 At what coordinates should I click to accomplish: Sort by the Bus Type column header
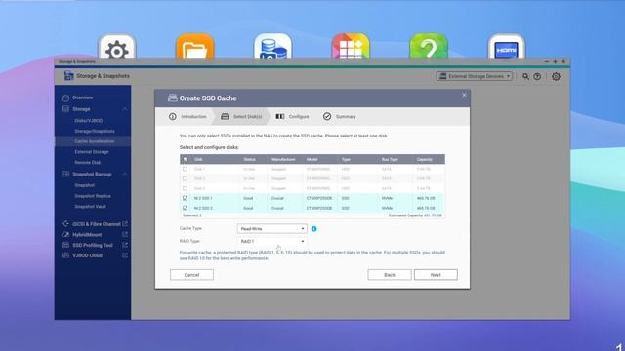click(390, 159)
